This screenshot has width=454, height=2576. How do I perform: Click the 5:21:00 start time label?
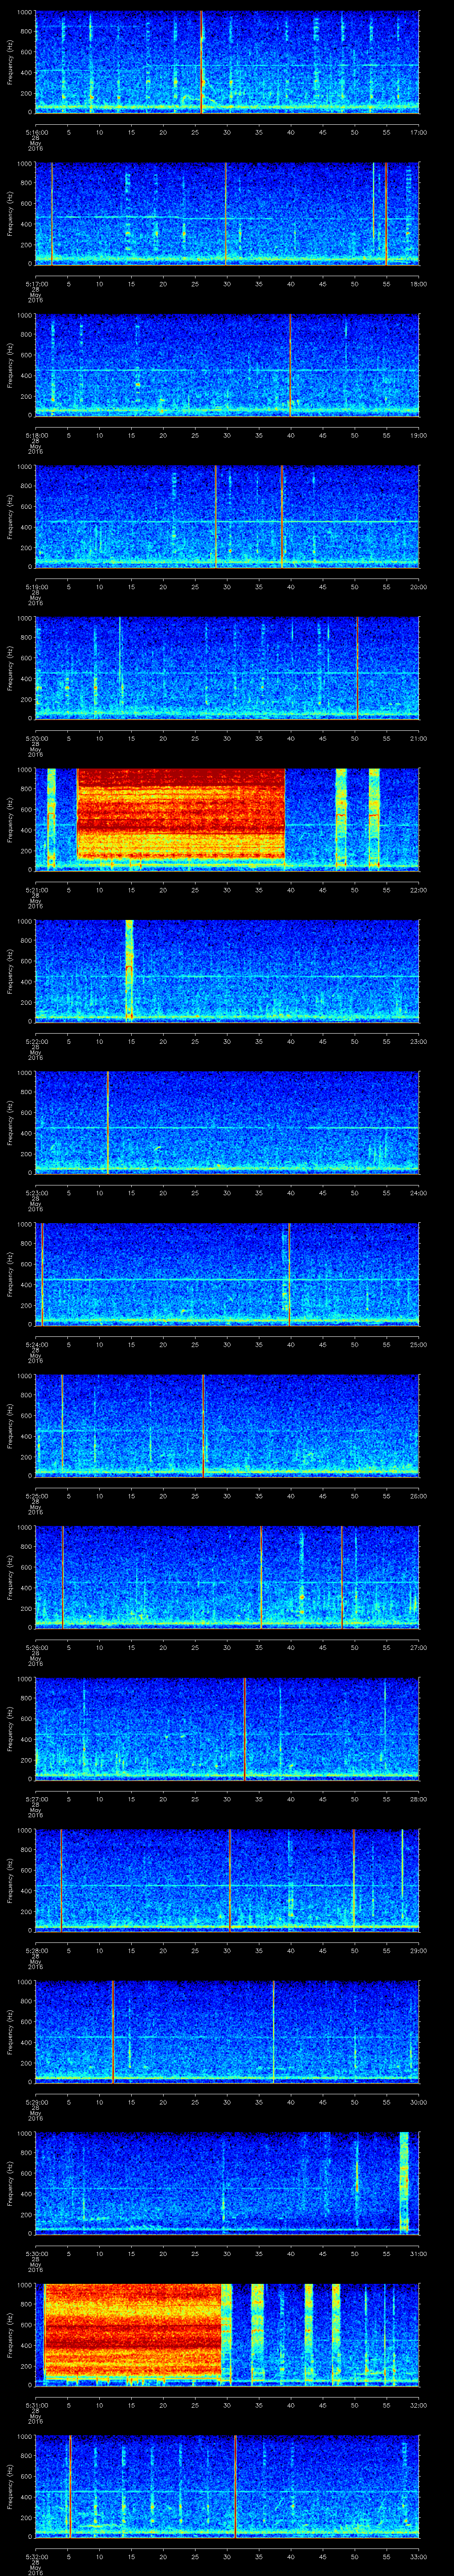[x=36, y=890]
